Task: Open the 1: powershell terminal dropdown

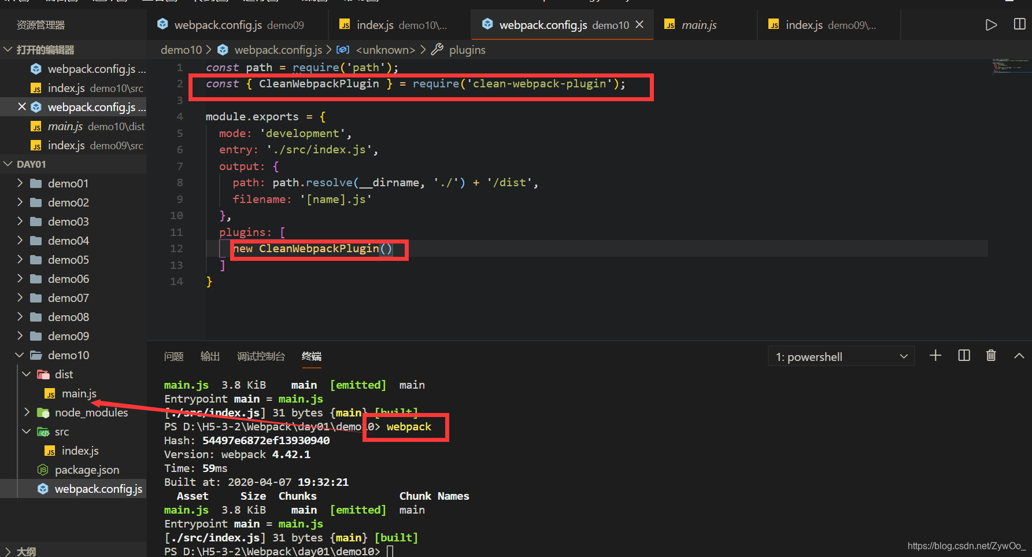Action: [x=841, y=356]
